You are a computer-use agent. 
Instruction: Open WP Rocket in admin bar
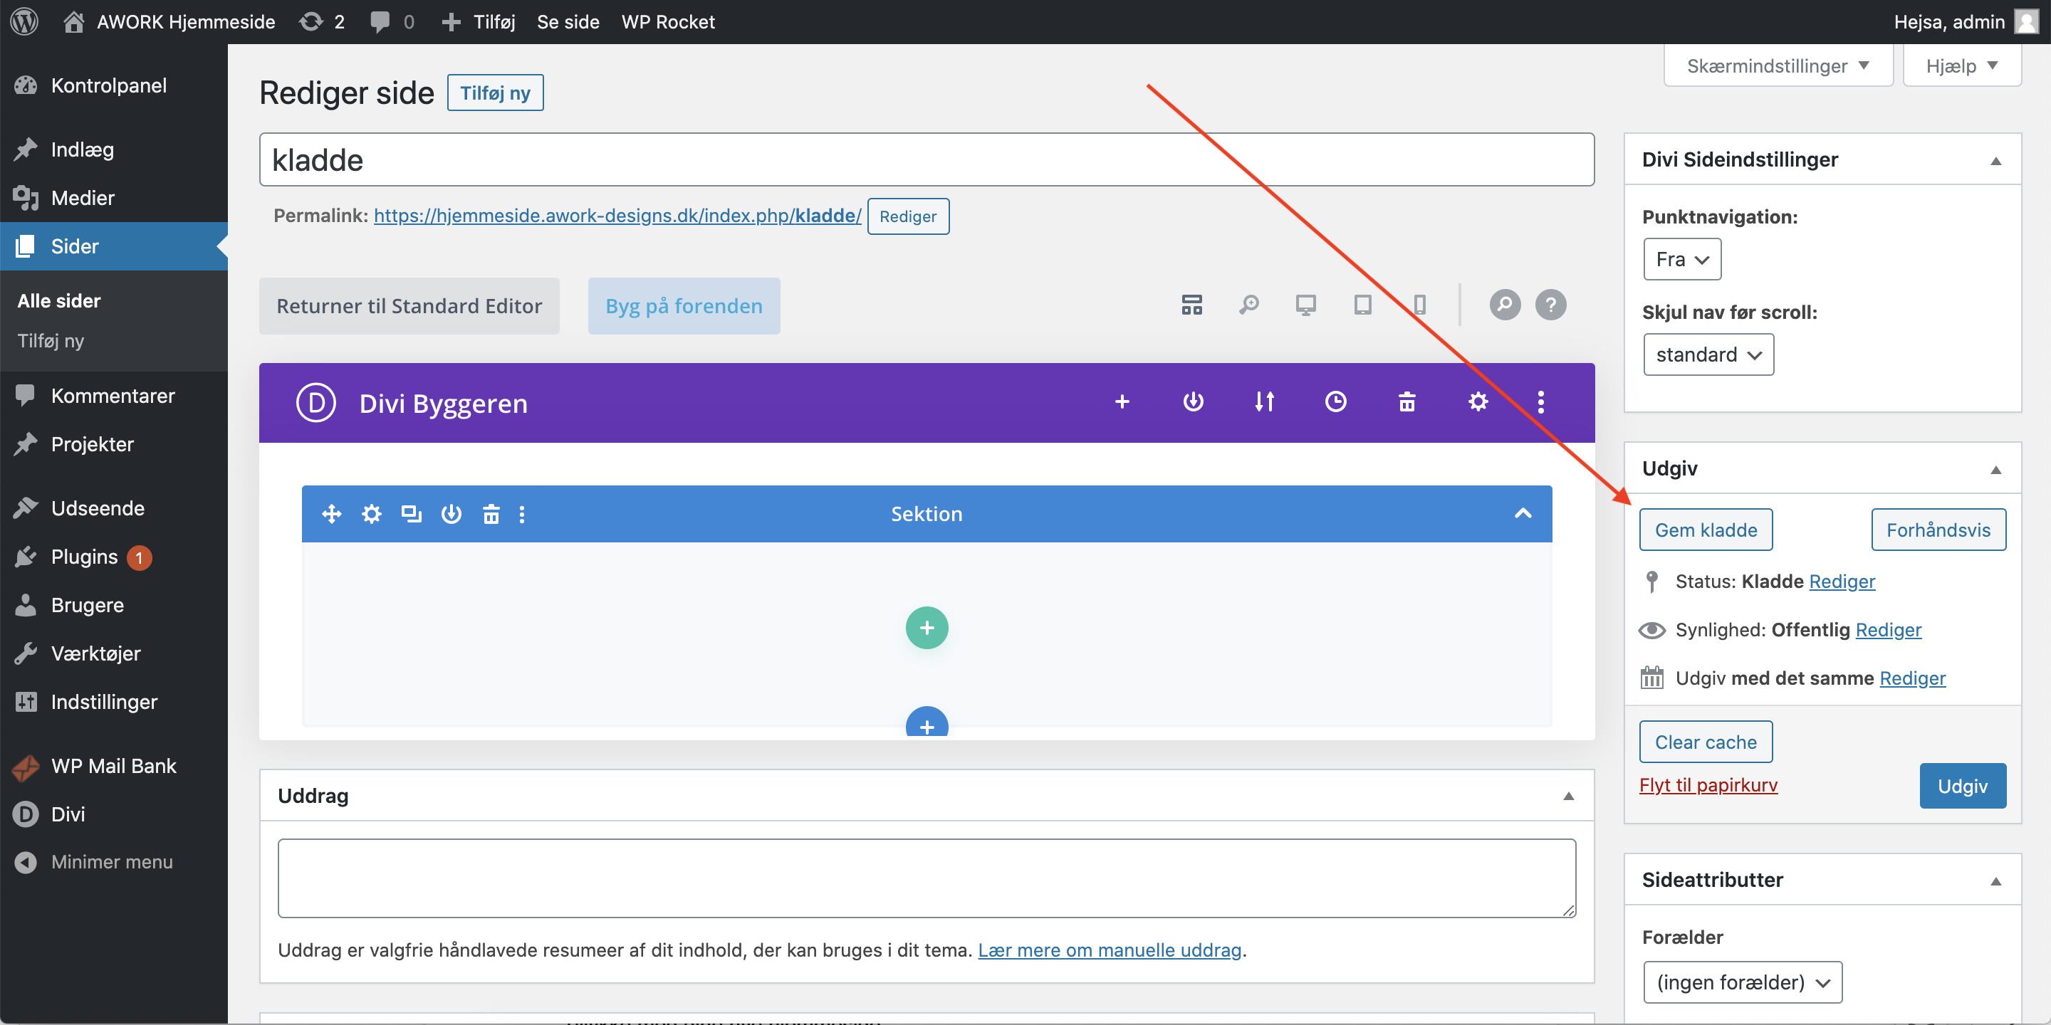668,21
